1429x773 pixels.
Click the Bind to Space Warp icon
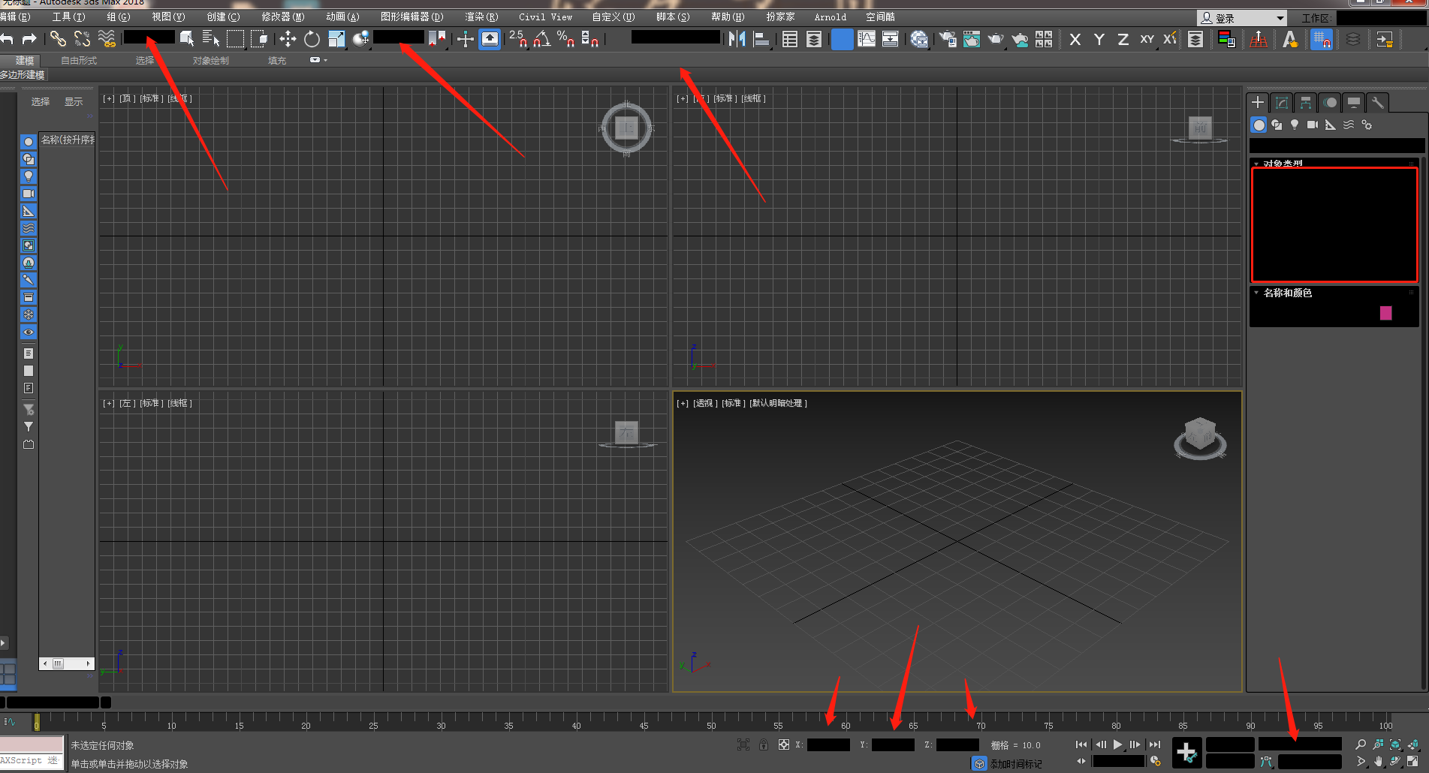point(107,39)
